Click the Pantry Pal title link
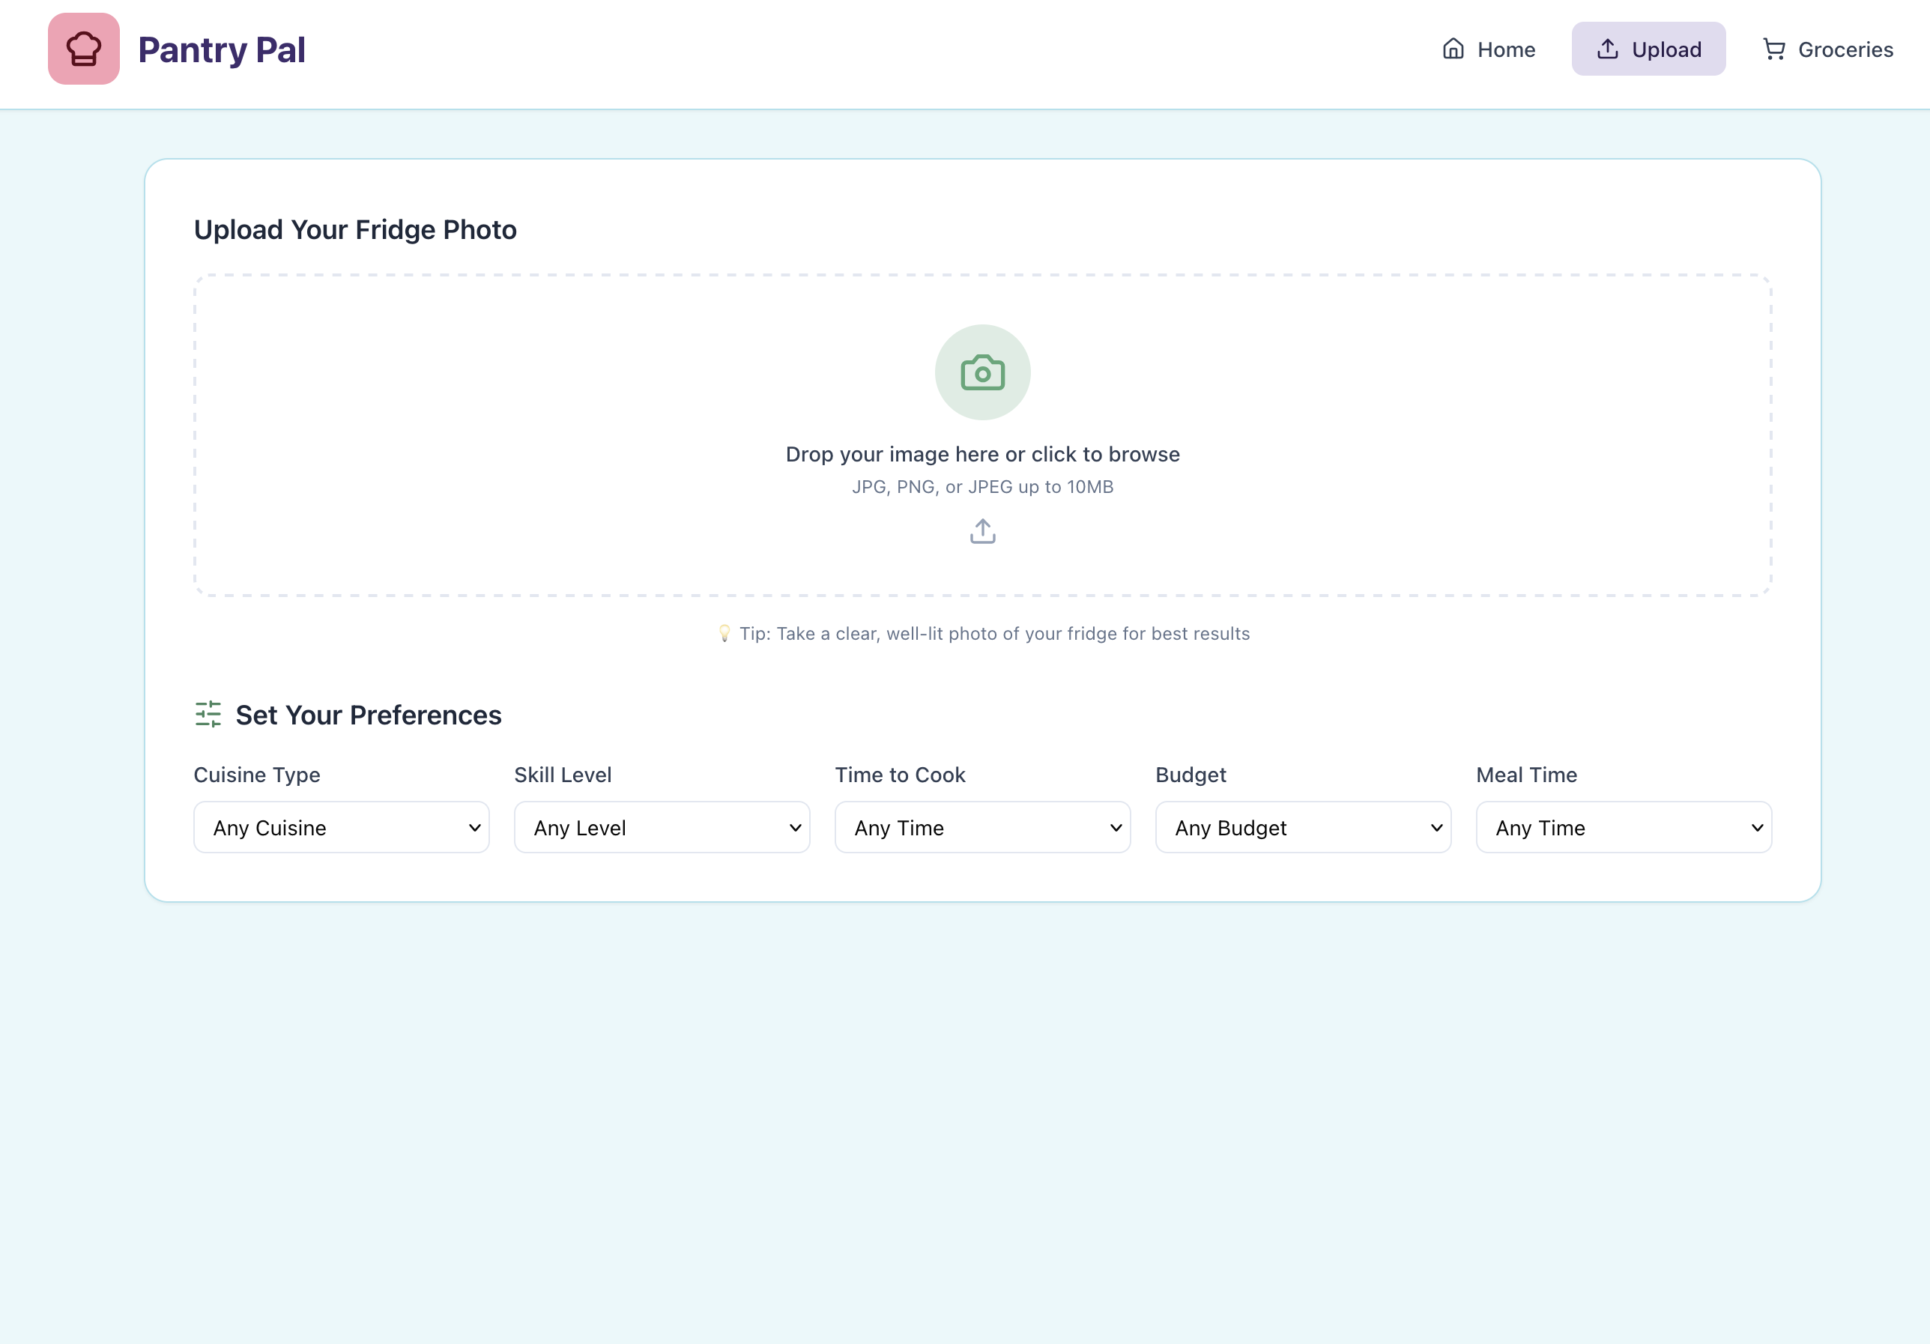Image resolution: width=1930 pixels, height=1344 pixels. tap(221, 49)
